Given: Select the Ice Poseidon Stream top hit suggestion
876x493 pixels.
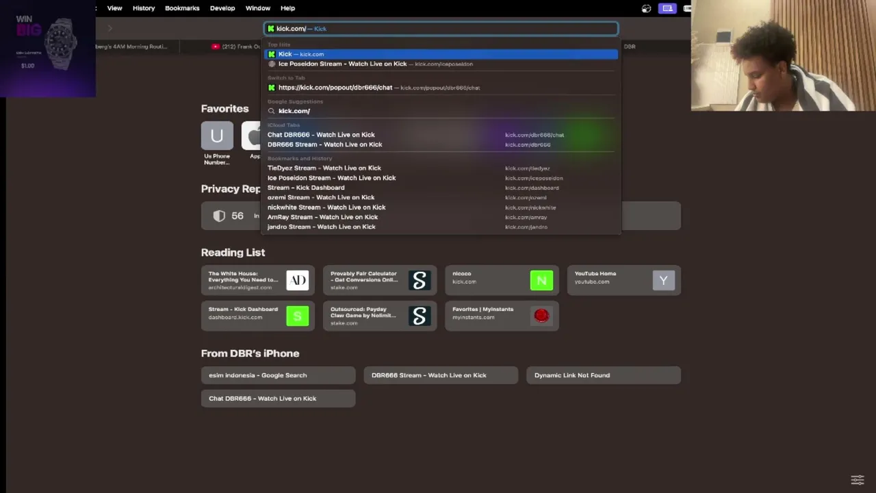Looking at the screenshot, I should coord(441,64).
